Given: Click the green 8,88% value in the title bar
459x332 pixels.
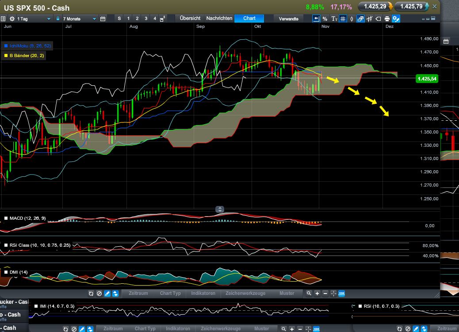Looking at the screenshot, I should point(315,7).
